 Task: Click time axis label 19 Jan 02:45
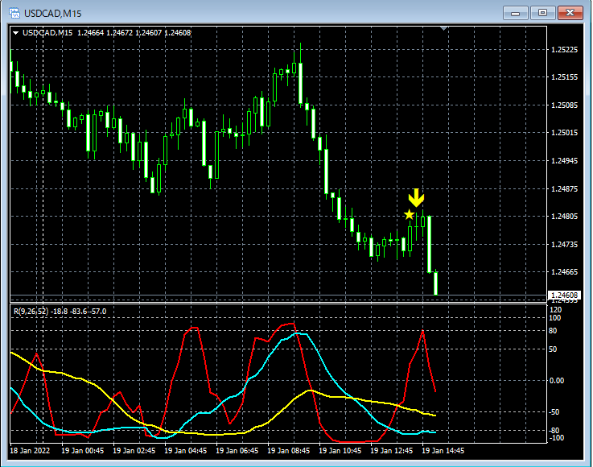coord(134,451)
